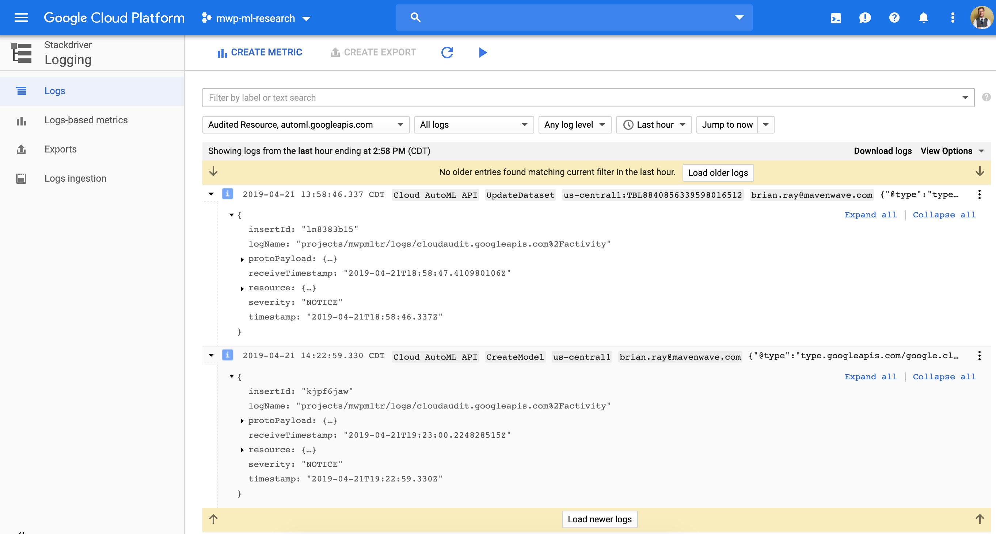
Task: Collapse the UpdateDataset log entry
Action: pos(211,194)
